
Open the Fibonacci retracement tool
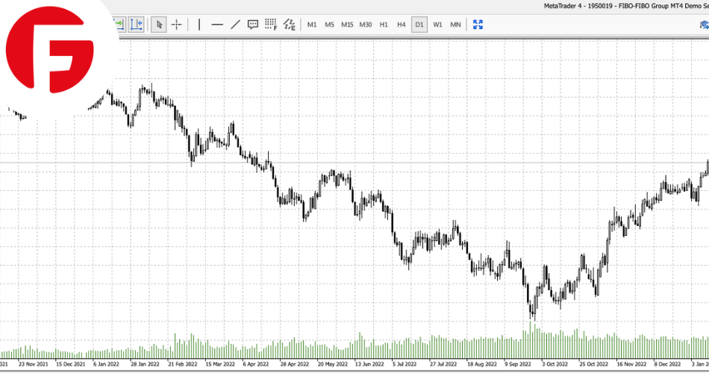coord(271,25)
